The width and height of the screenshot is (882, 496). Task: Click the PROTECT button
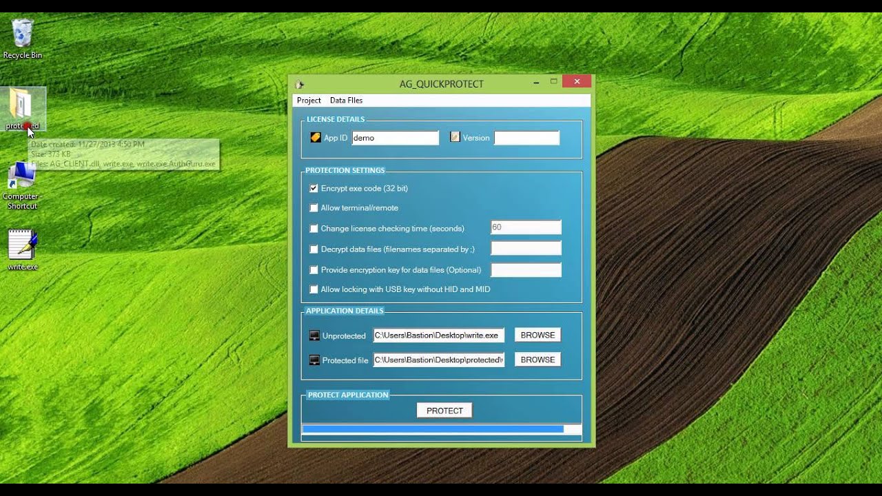(444, 411)
